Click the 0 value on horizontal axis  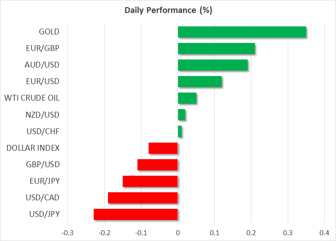[178, 233]
